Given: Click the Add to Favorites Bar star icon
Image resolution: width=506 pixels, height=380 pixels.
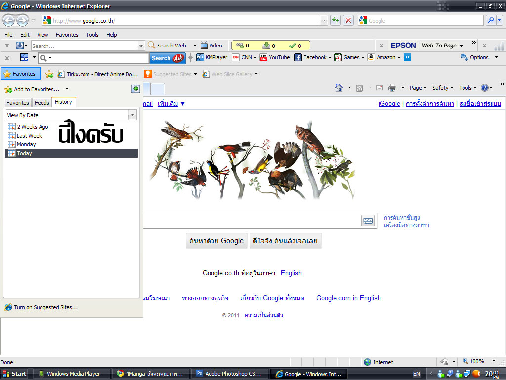Looking at the screenshot, I should [49, 74].
